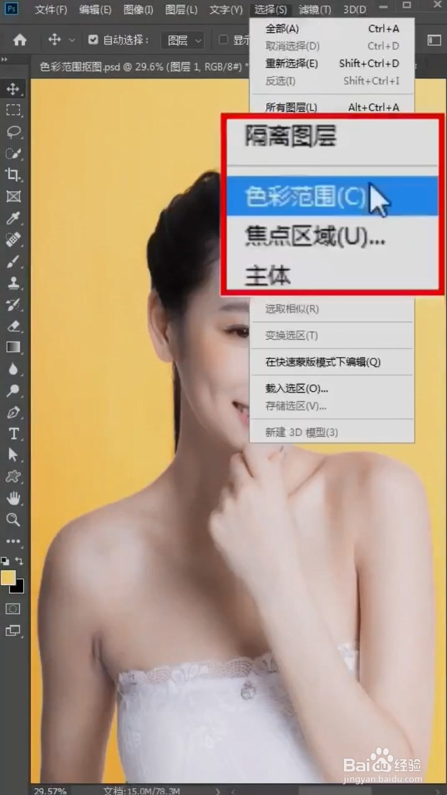447x795 pixels.
Task: Select the Rectangular Marquee tool
Action: 13,111
